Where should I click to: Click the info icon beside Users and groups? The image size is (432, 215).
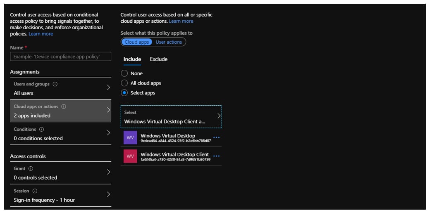pyautogui.click(x=55, y=84)
